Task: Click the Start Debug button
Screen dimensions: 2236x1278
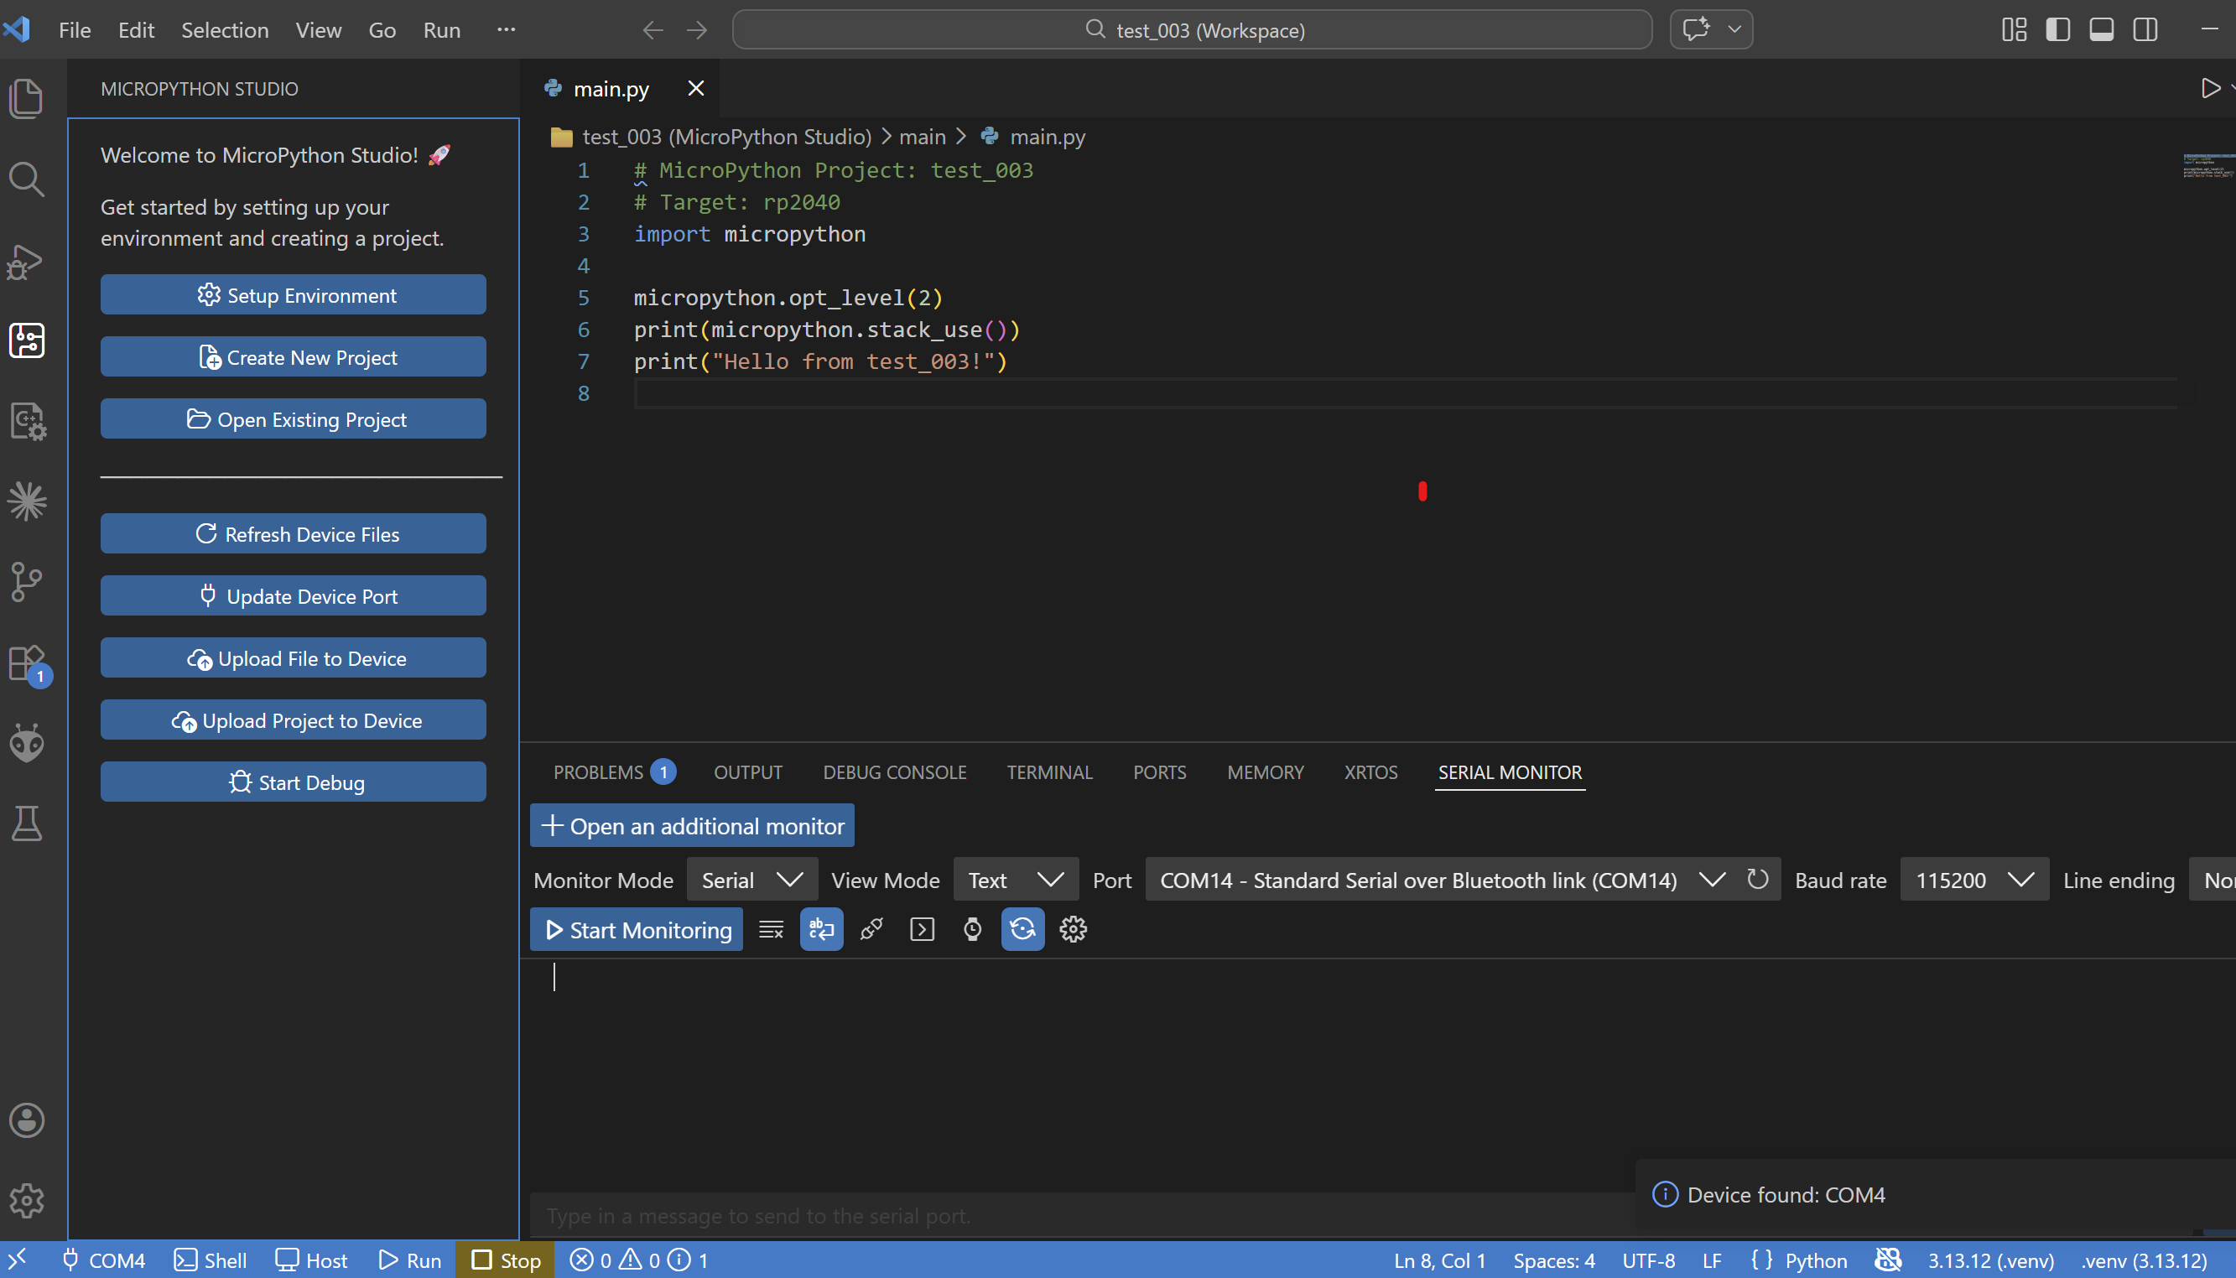Action: [294, 782]
